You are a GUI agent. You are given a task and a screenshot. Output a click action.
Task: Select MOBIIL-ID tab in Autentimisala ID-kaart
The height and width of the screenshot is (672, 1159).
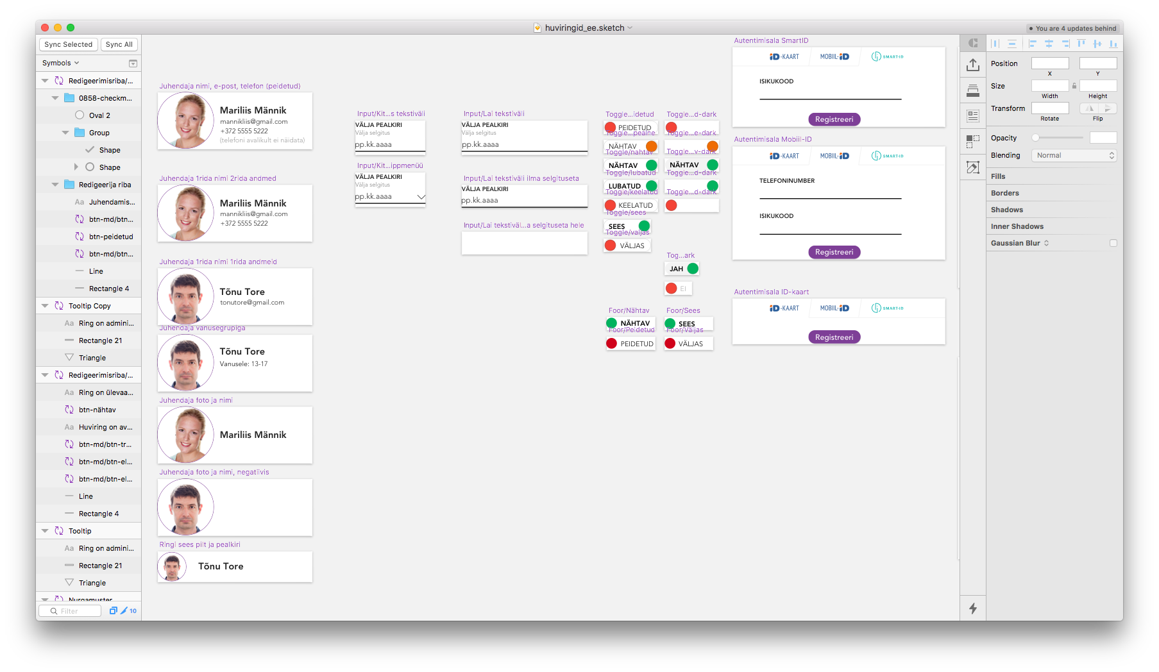[x=834, y=308]
